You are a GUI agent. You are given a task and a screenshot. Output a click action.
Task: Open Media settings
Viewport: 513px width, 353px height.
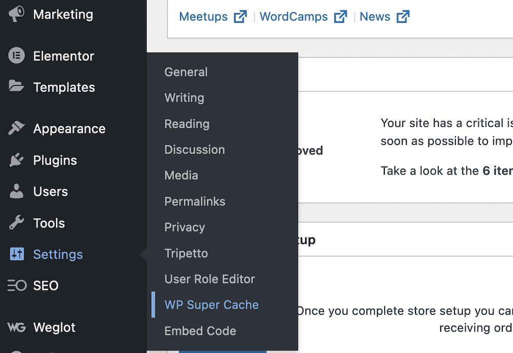pyautogui.click(x=181, y=175)
